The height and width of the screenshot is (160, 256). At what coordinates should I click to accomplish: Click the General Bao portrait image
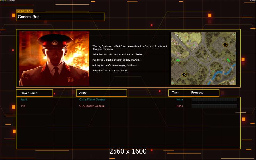tap(54, 58)
